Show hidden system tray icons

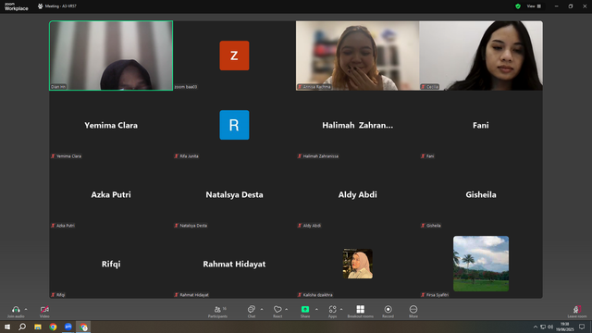pos(536,327)
